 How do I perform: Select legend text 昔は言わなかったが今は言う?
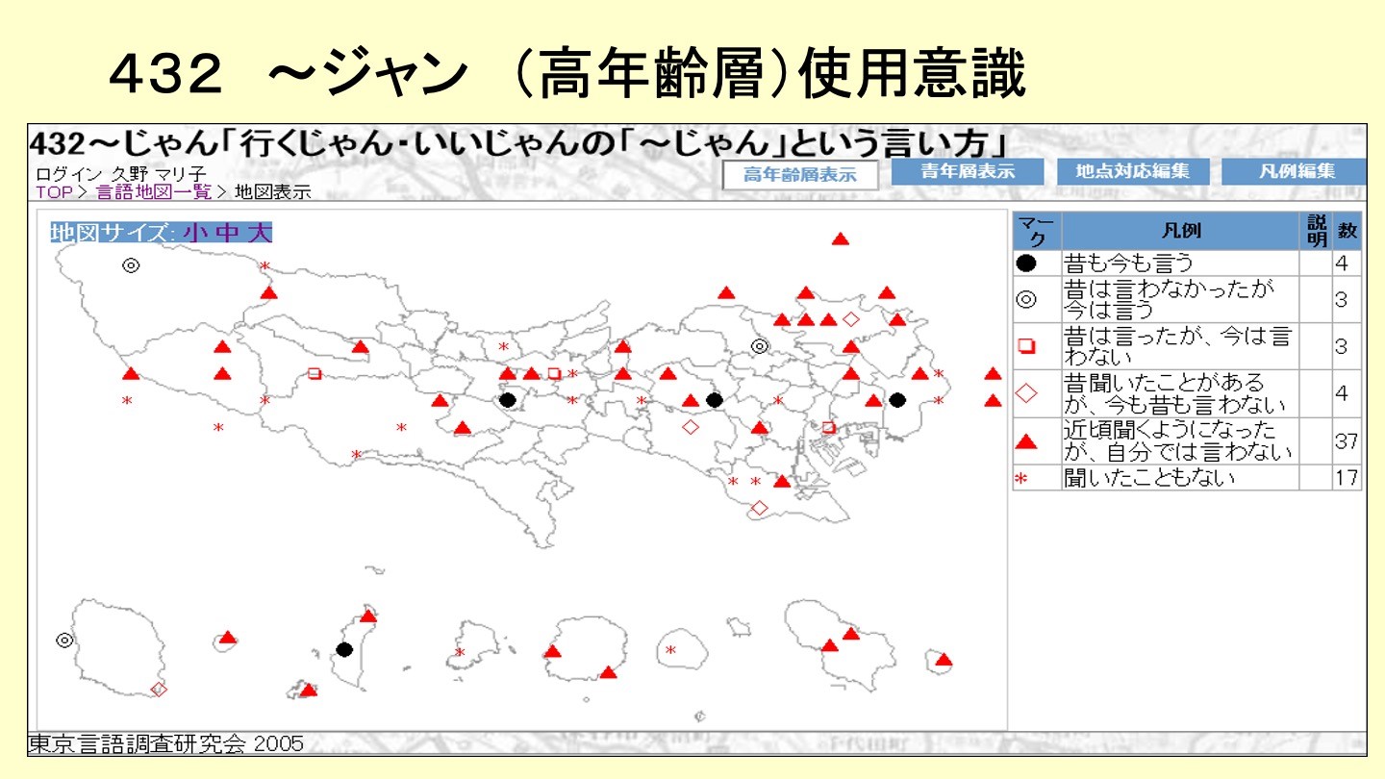point(1169,299)
